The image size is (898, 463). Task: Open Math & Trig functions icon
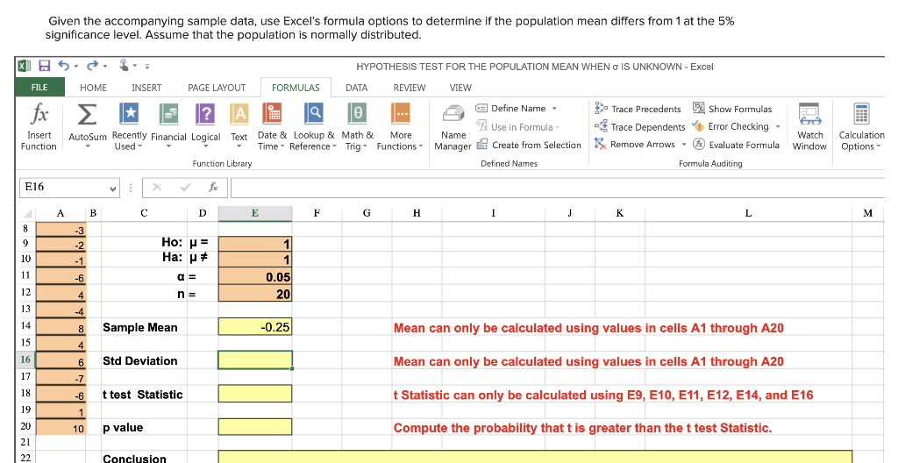point(357,113)
